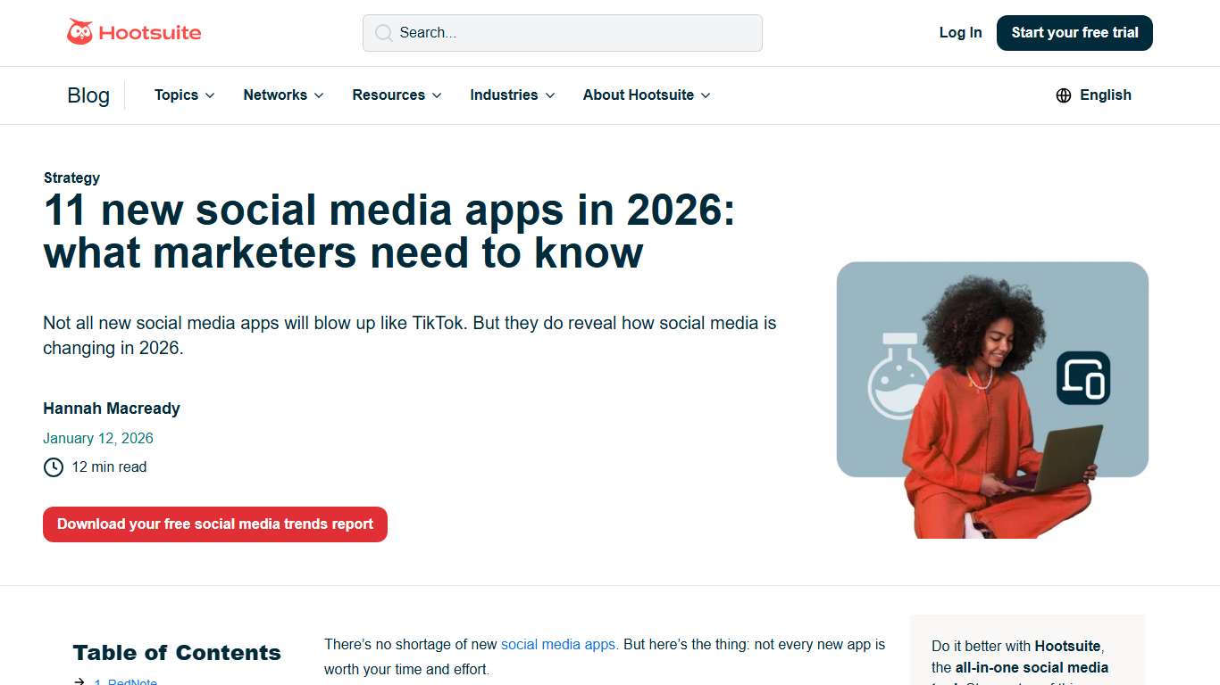Click the globe language icon
This screenshot has height=685, width=1220.
coord(1063,95)
